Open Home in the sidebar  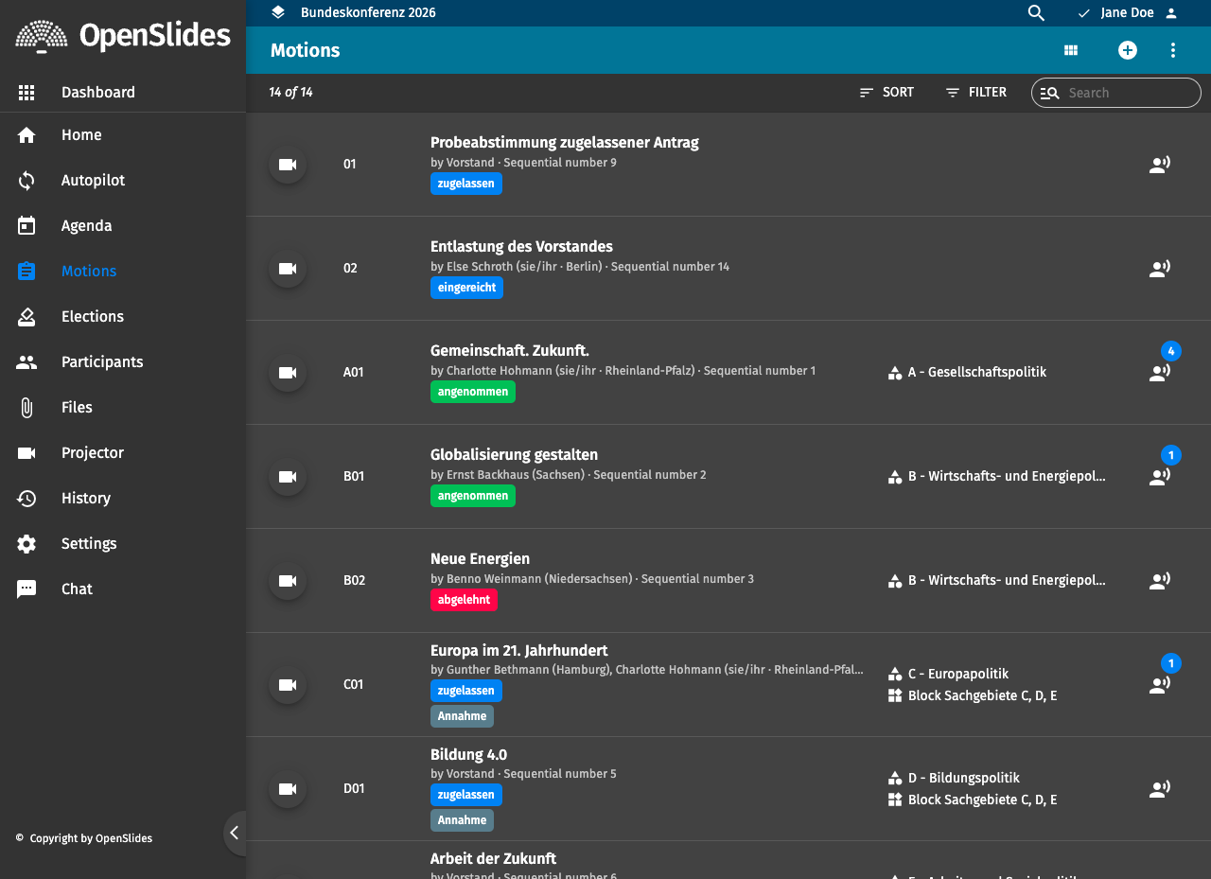(x=123, y=135)
